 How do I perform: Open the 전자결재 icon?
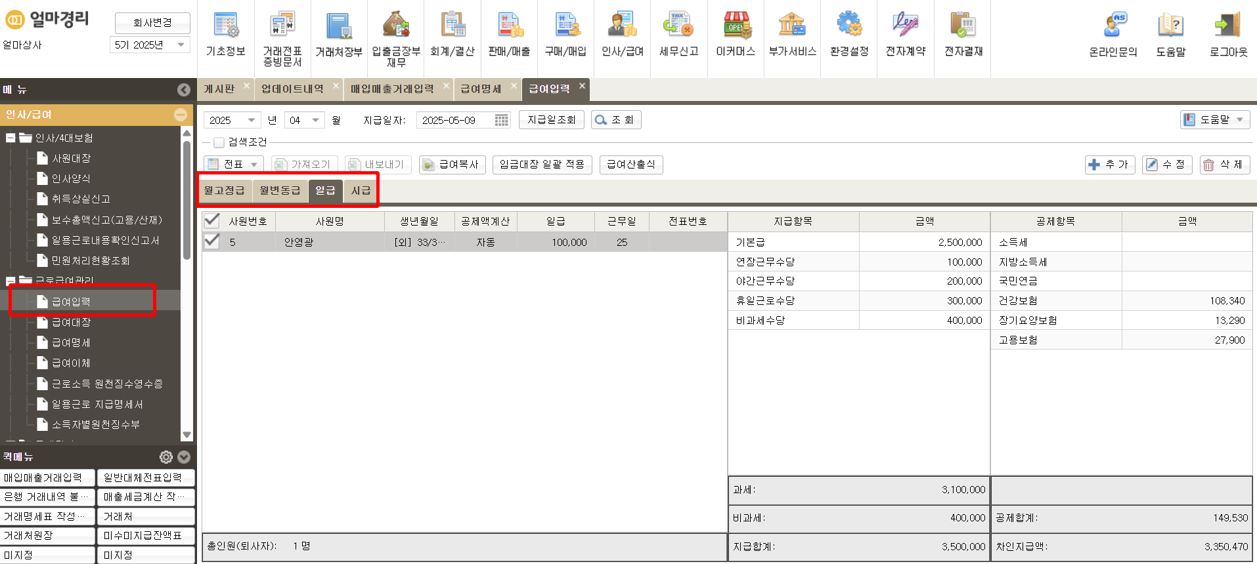[963, 34]
